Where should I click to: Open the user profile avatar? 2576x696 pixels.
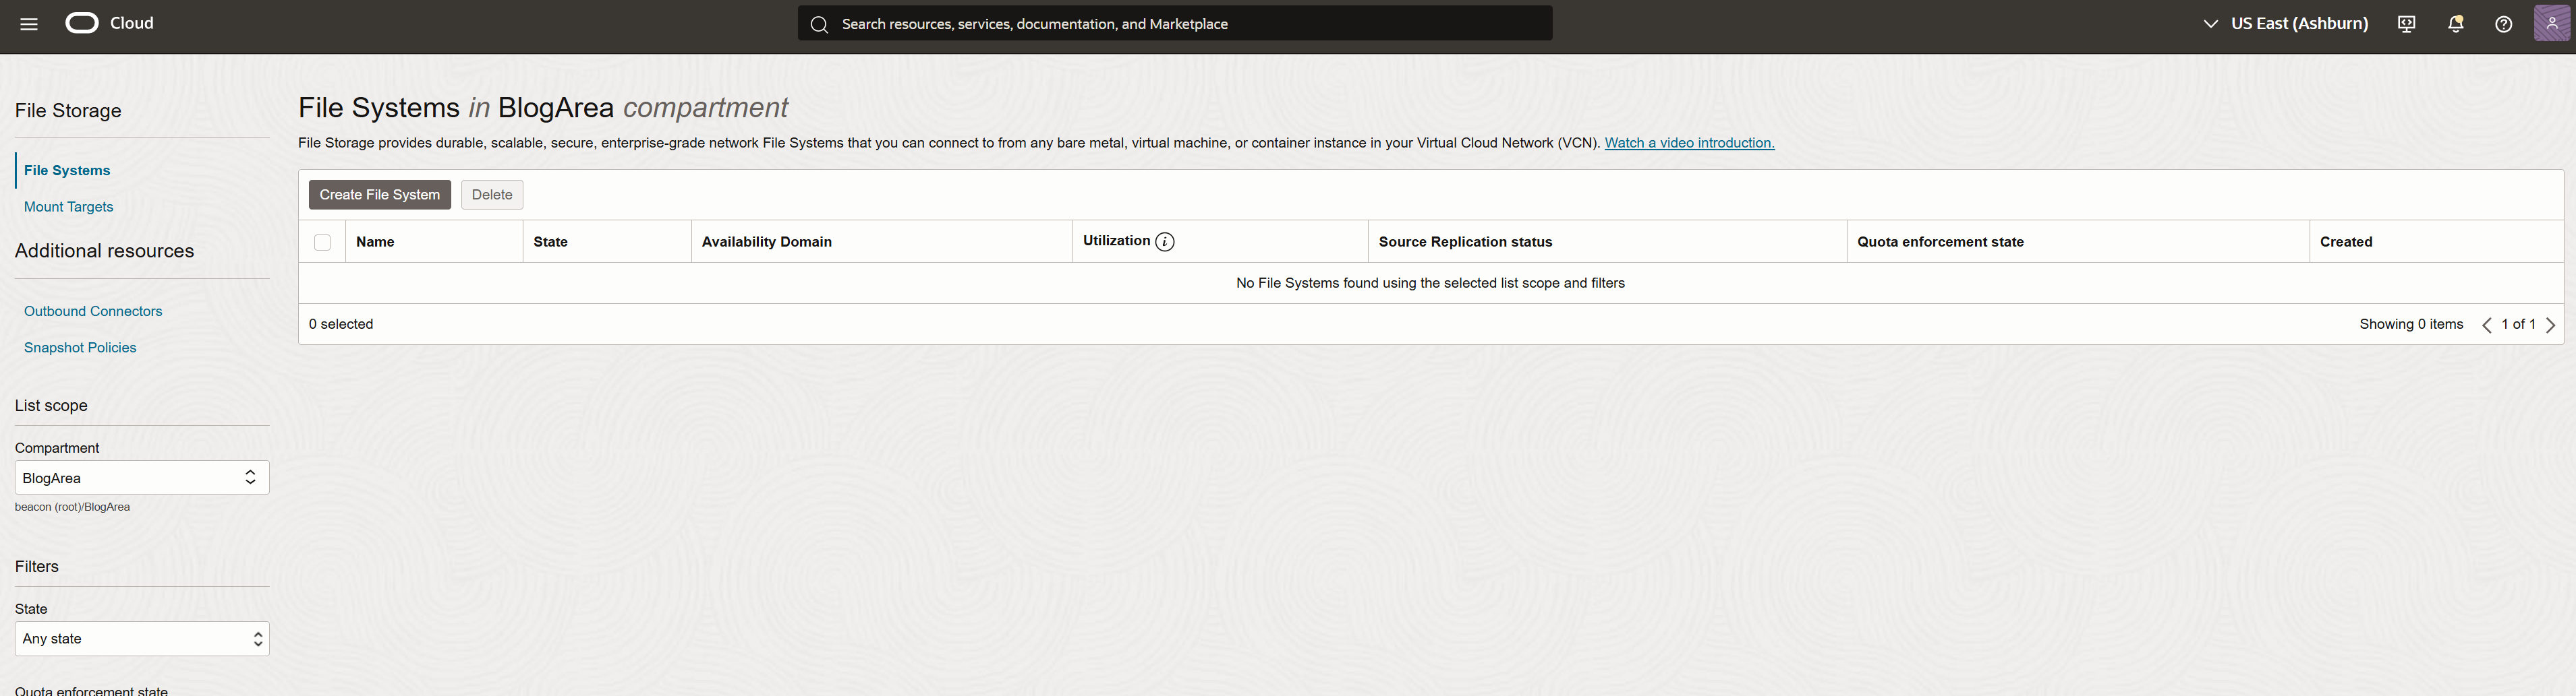pos(2552,23)
